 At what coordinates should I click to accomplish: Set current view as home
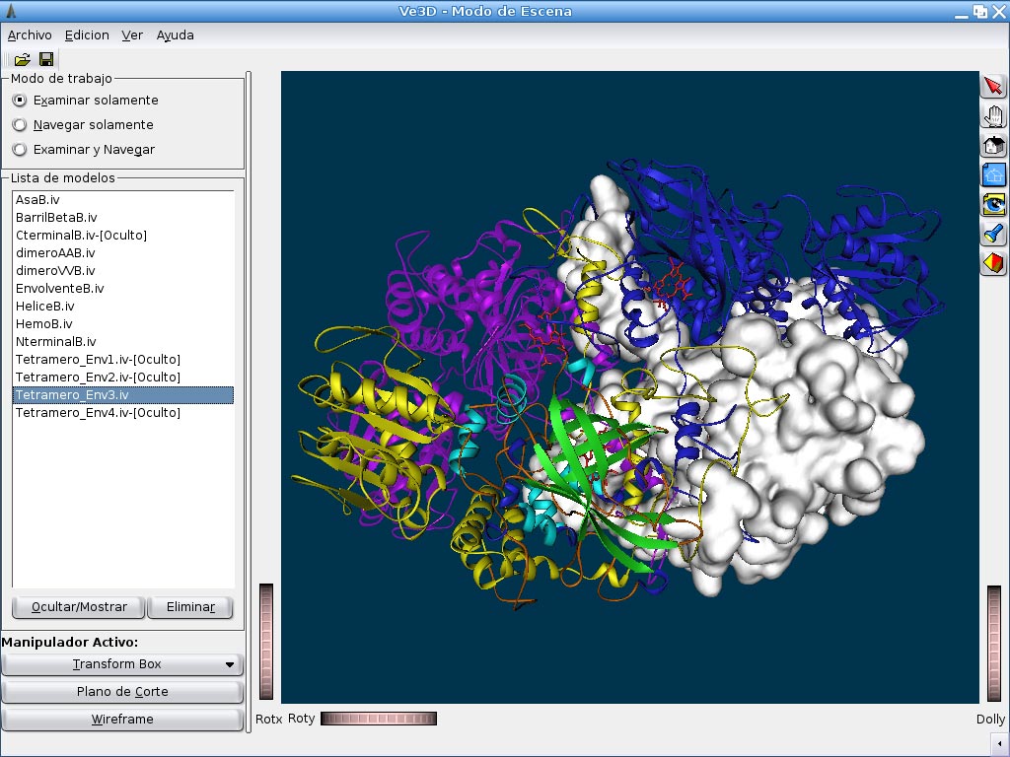tap(994, 174)
